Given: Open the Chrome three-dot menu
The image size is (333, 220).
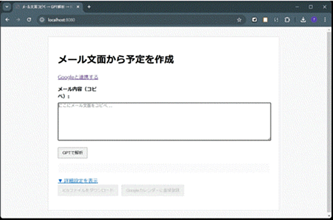Looking at the screenshot, I should click(325, 20).
